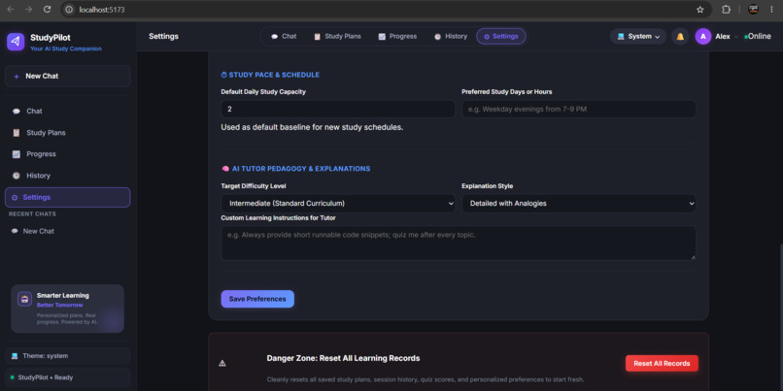Click the Recent Chats section label

32,214
